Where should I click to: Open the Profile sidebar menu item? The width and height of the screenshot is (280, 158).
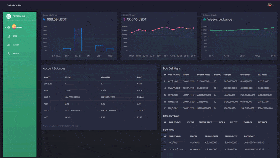coord(16,54)
